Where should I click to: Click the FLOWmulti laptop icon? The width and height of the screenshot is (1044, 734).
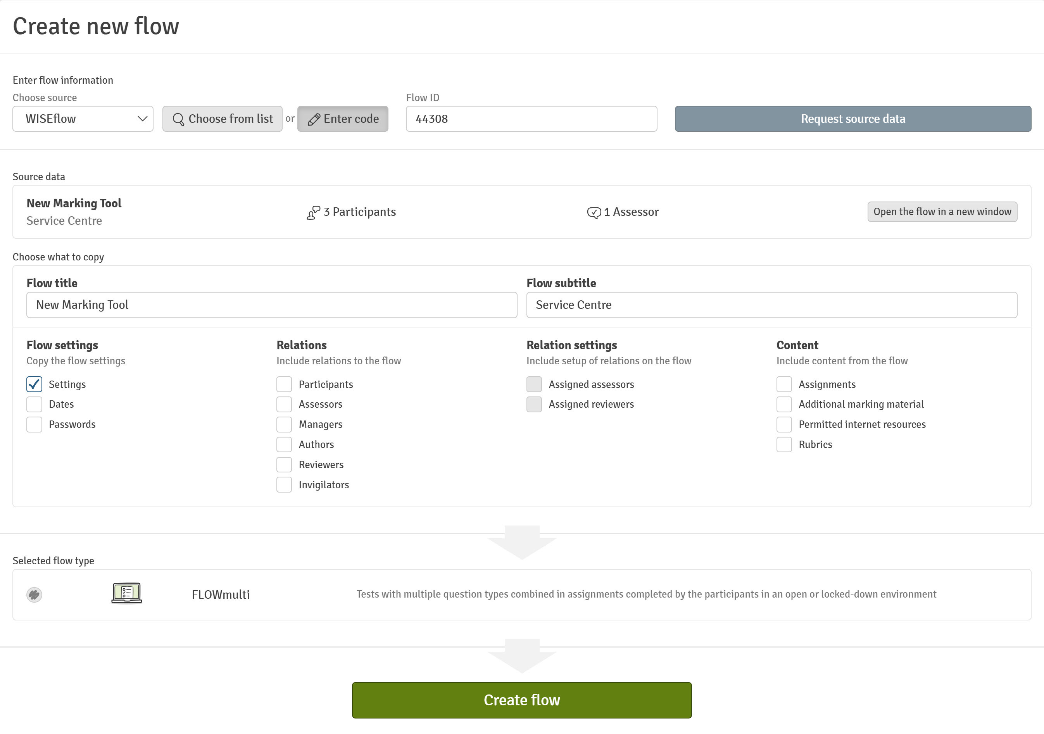click(126, 594)
